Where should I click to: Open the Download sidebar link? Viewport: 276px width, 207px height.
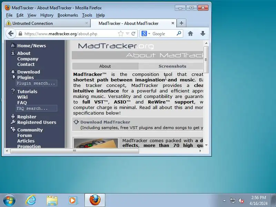pyautogui.click(x=29, y=72)
